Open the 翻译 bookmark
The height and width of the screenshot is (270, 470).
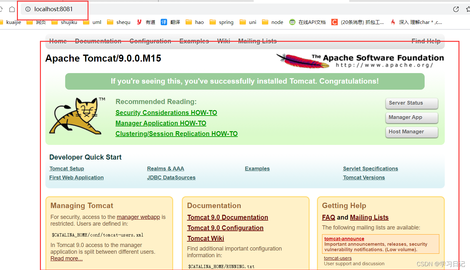170,22
